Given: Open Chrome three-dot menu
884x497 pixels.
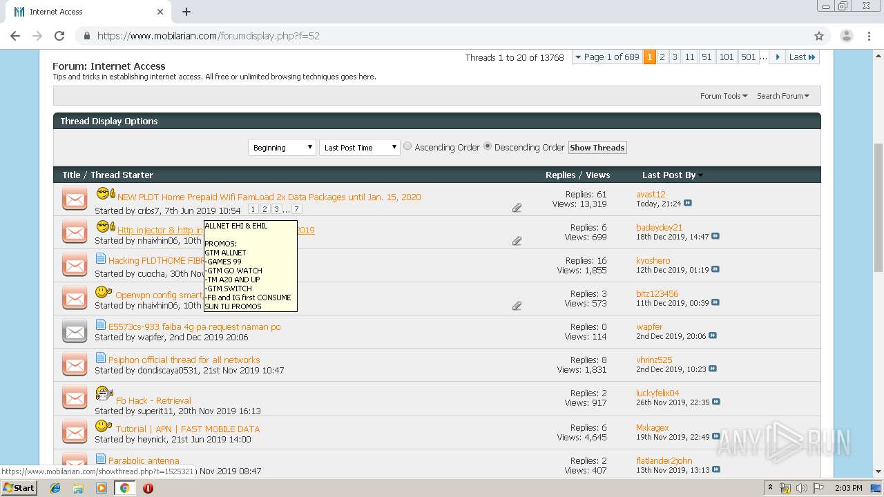Looking at the screenshot, I should (869, 36).
